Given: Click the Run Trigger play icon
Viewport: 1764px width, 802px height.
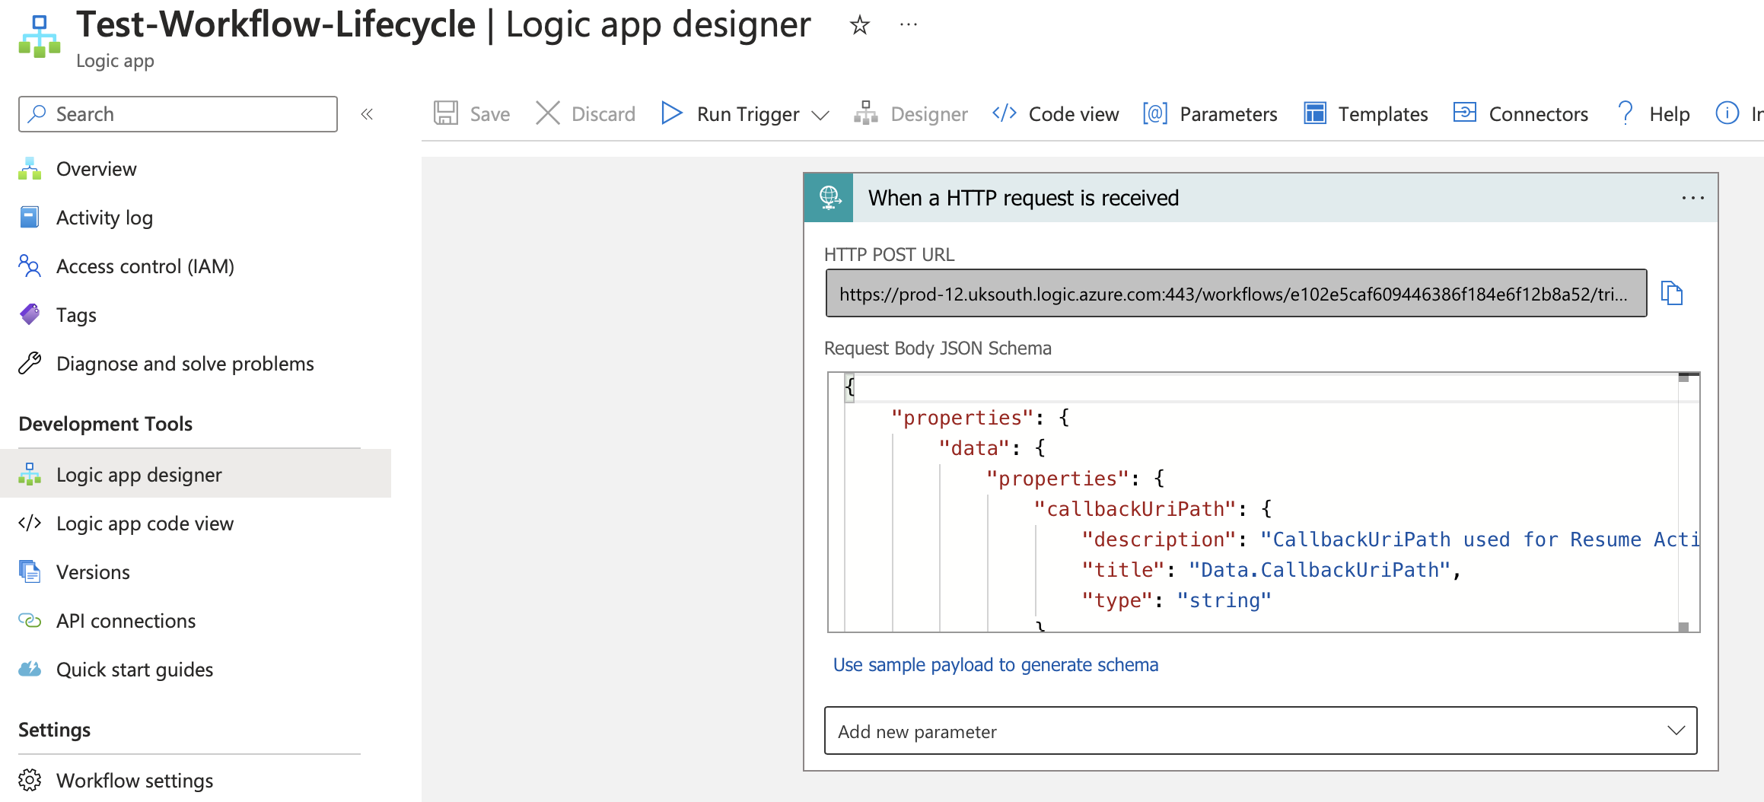Looking at the screenshot, I should point(671,113).
